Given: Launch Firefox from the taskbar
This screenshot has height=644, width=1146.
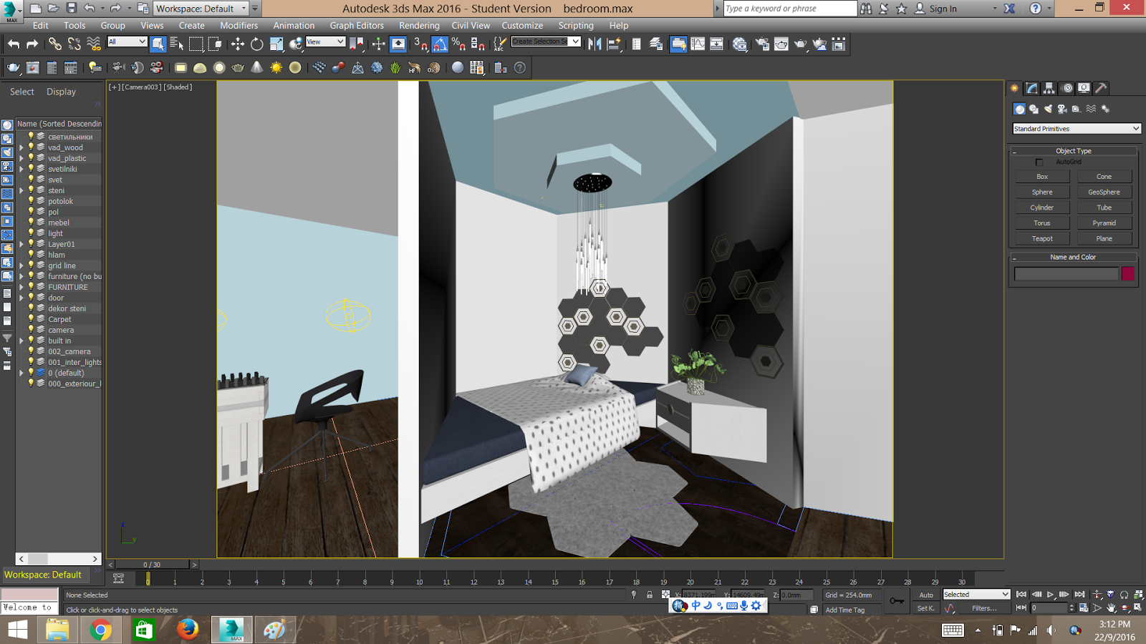Looking at the screenshot, I should pos(188,630).
